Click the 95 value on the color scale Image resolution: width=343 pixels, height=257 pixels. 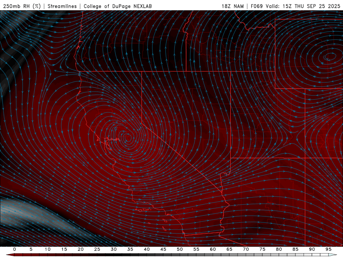pyautogui.click(x=328, y=249)
